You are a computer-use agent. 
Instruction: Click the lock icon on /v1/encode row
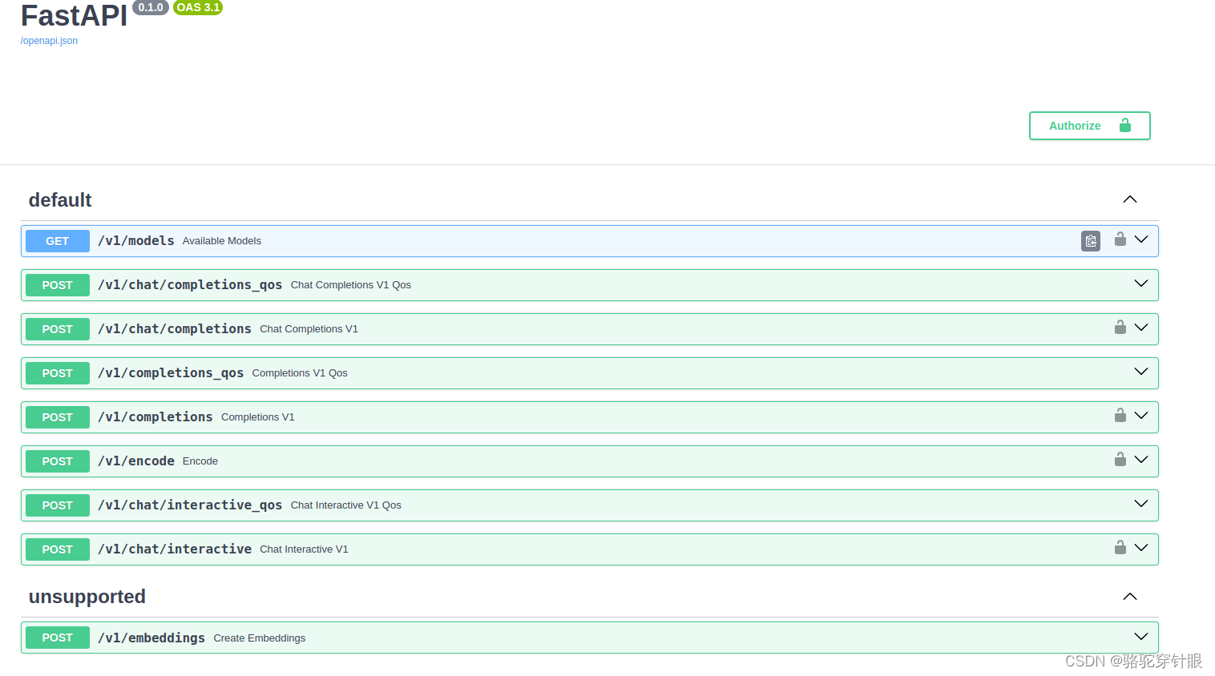[1120, 460]
